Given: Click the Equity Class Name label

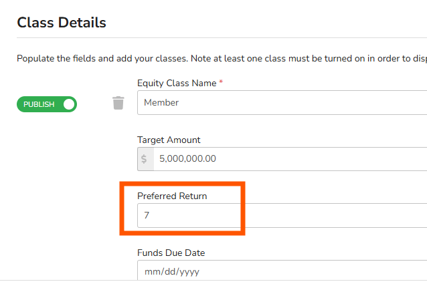Looking at the screenshot, I should (177, 84).
